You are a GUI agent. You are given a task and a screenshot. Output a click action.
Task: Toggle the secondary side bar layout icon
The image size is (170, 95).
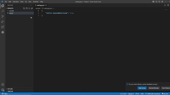coord(159,2)
